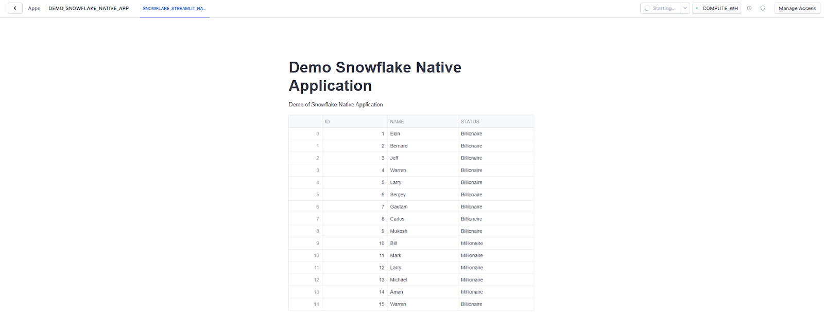
Task: Sort by the NAME column header
Action: click(x=423, y=122)
